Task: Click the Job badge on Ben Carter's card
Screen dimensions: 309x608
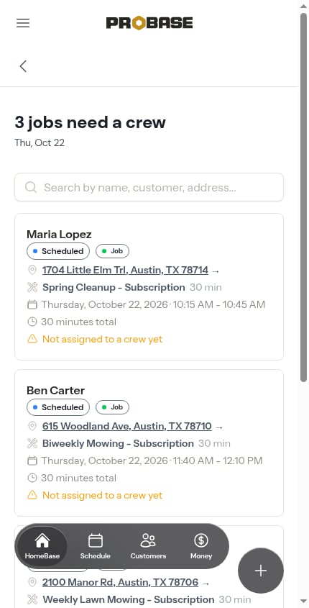Action: 112,407
